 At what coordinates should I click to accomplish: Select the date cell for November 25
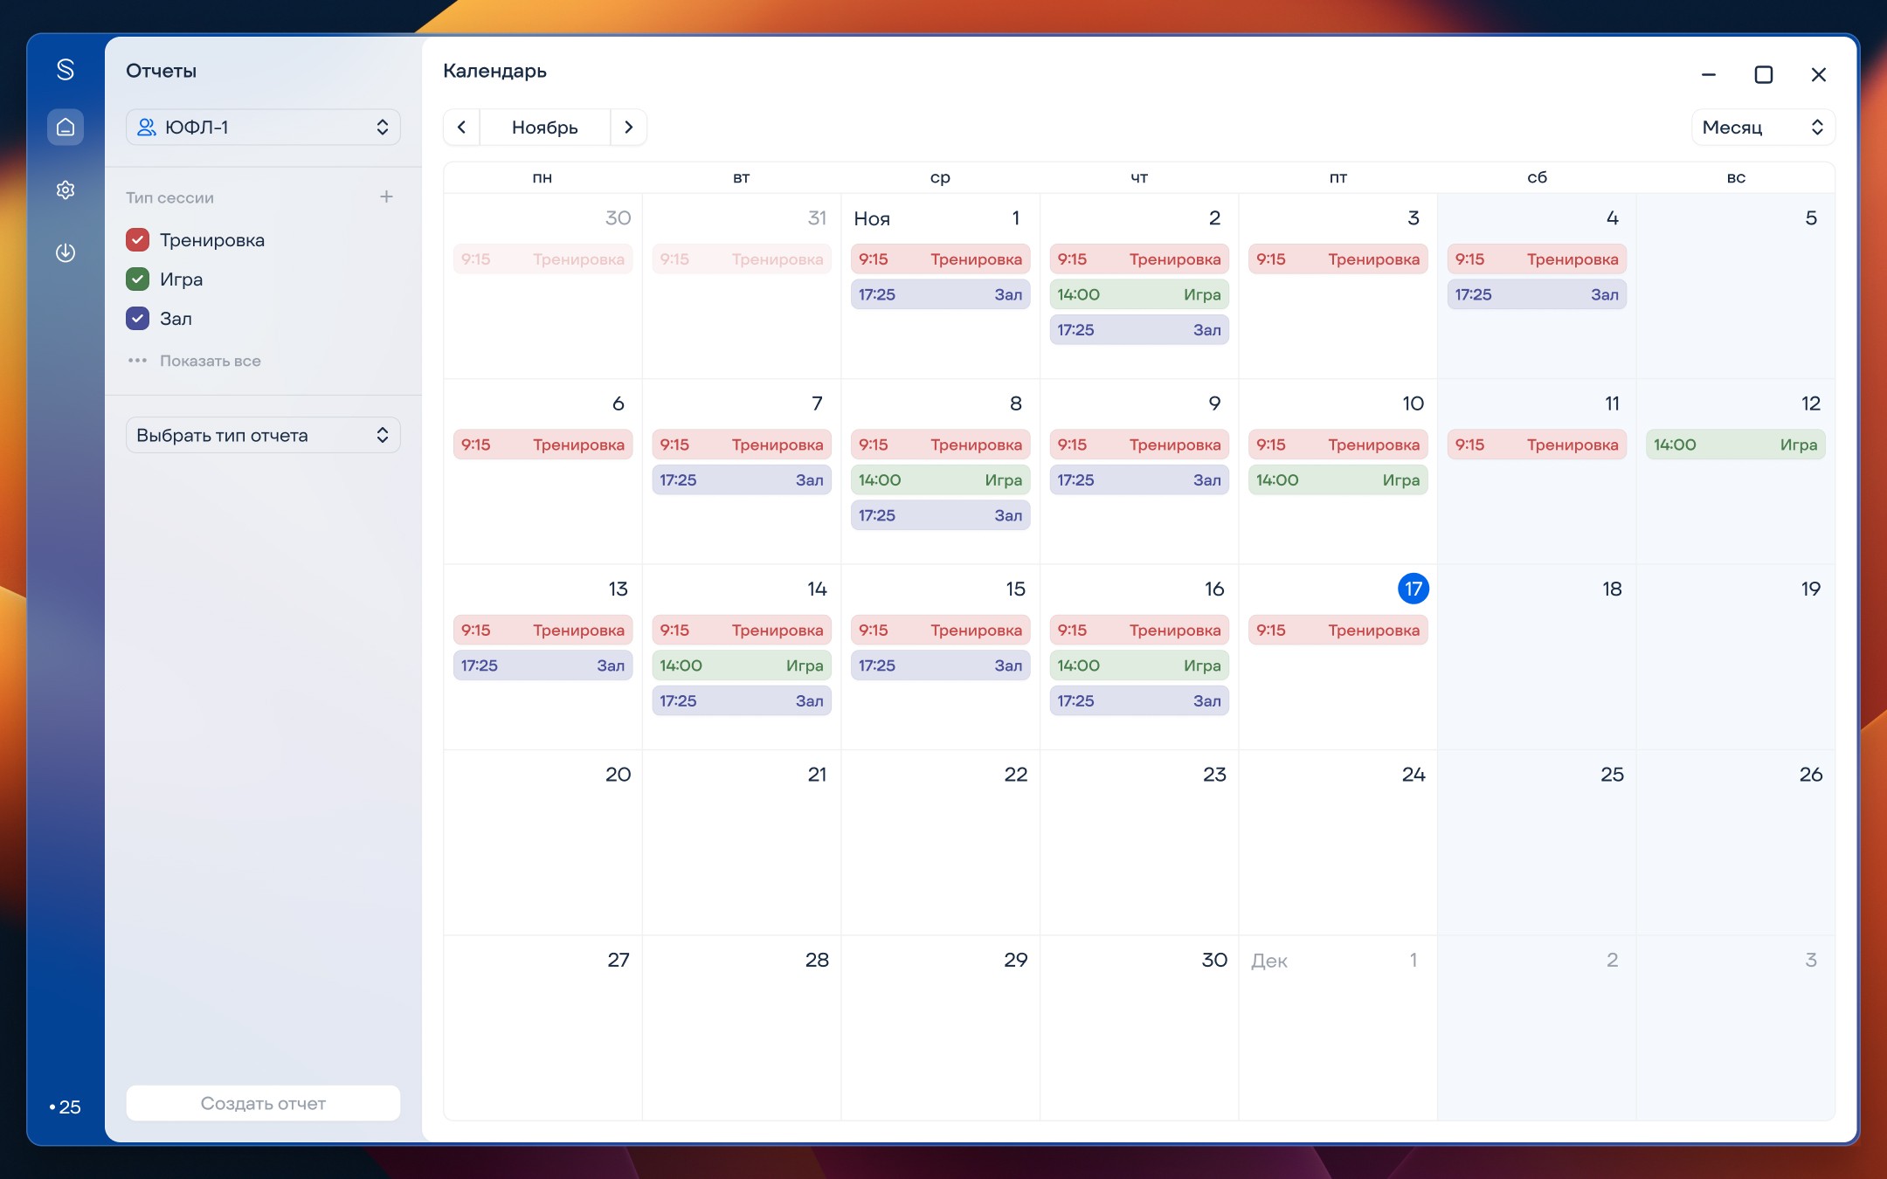[x=1537, y=843]
